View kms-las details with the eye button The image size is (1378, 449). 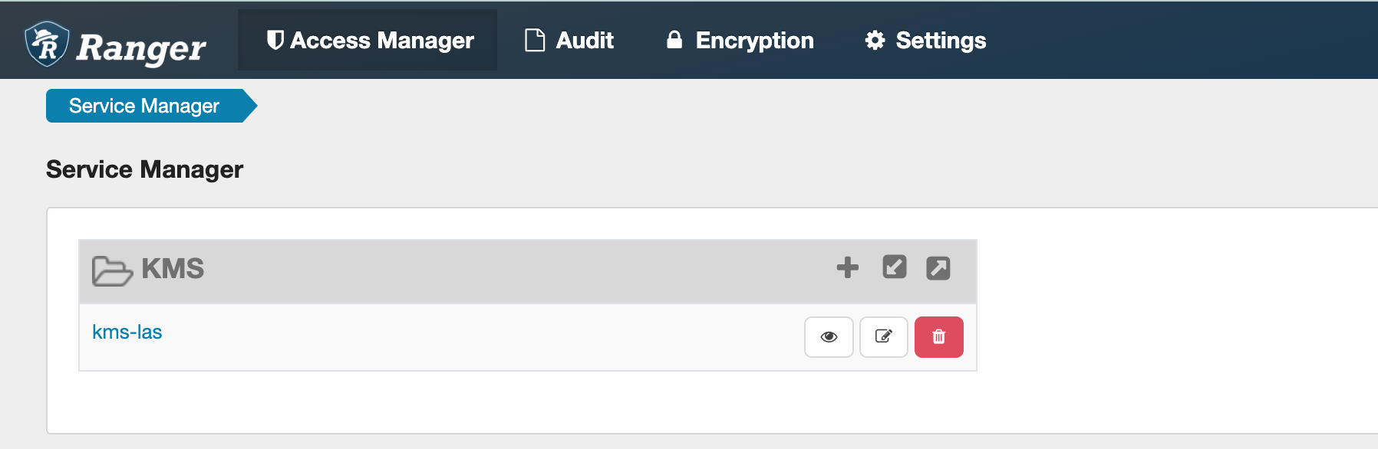(x=829, y=337)
